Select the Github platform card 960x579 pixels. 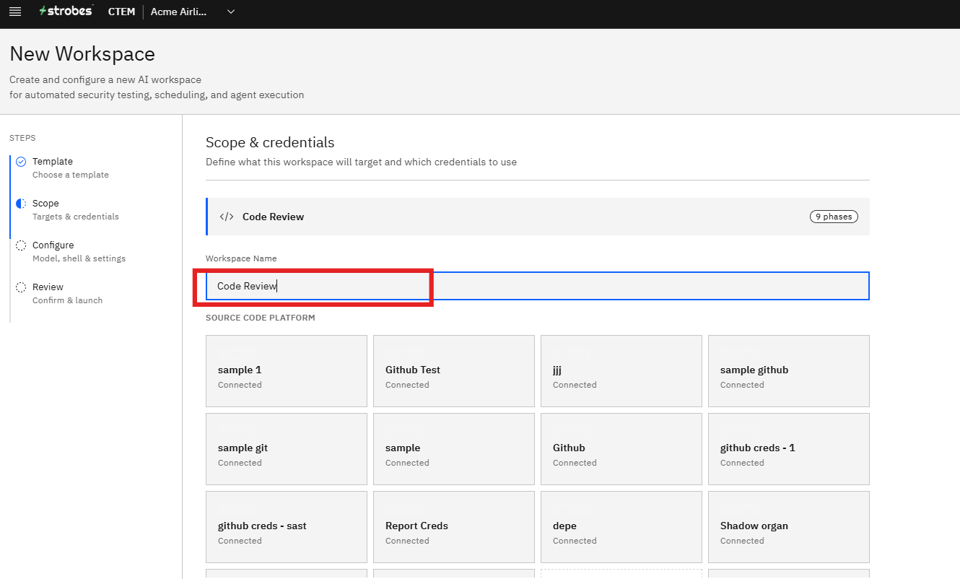621,449
